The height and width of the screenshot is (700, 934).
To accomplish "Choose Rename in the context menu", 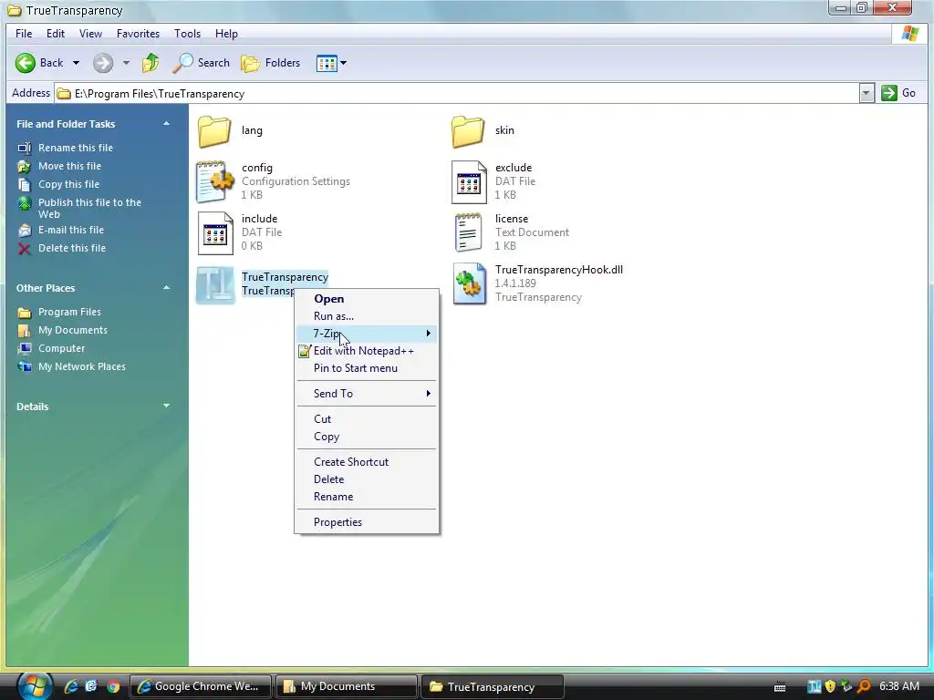I will pyautogui.click(x=367, y=497).
